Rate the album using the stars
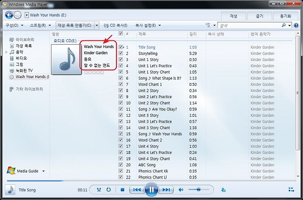 click(94, 73)
